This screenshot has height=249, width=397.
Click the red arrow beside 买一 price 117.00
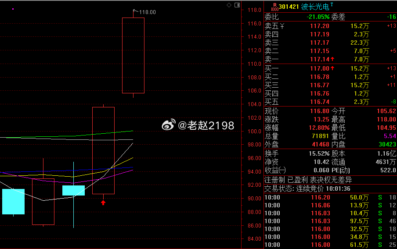(332, 68)
